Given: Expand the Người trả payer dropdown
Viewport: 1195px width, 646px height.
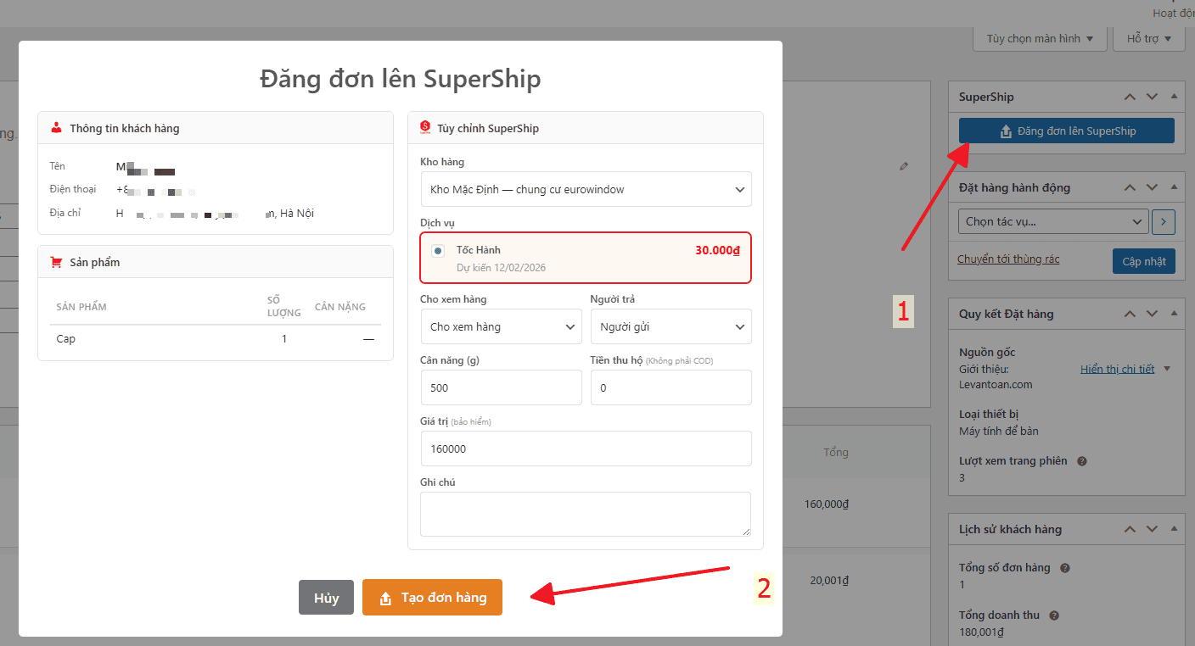Looking at the screenshot, I should [670, 327].
